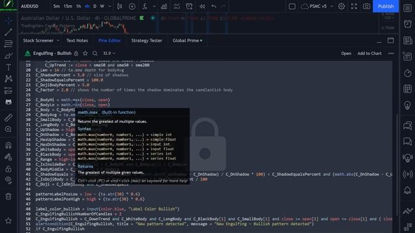Open the watchlist panel icon
Screen dimensions: 415x233
[x=408, y=8]
